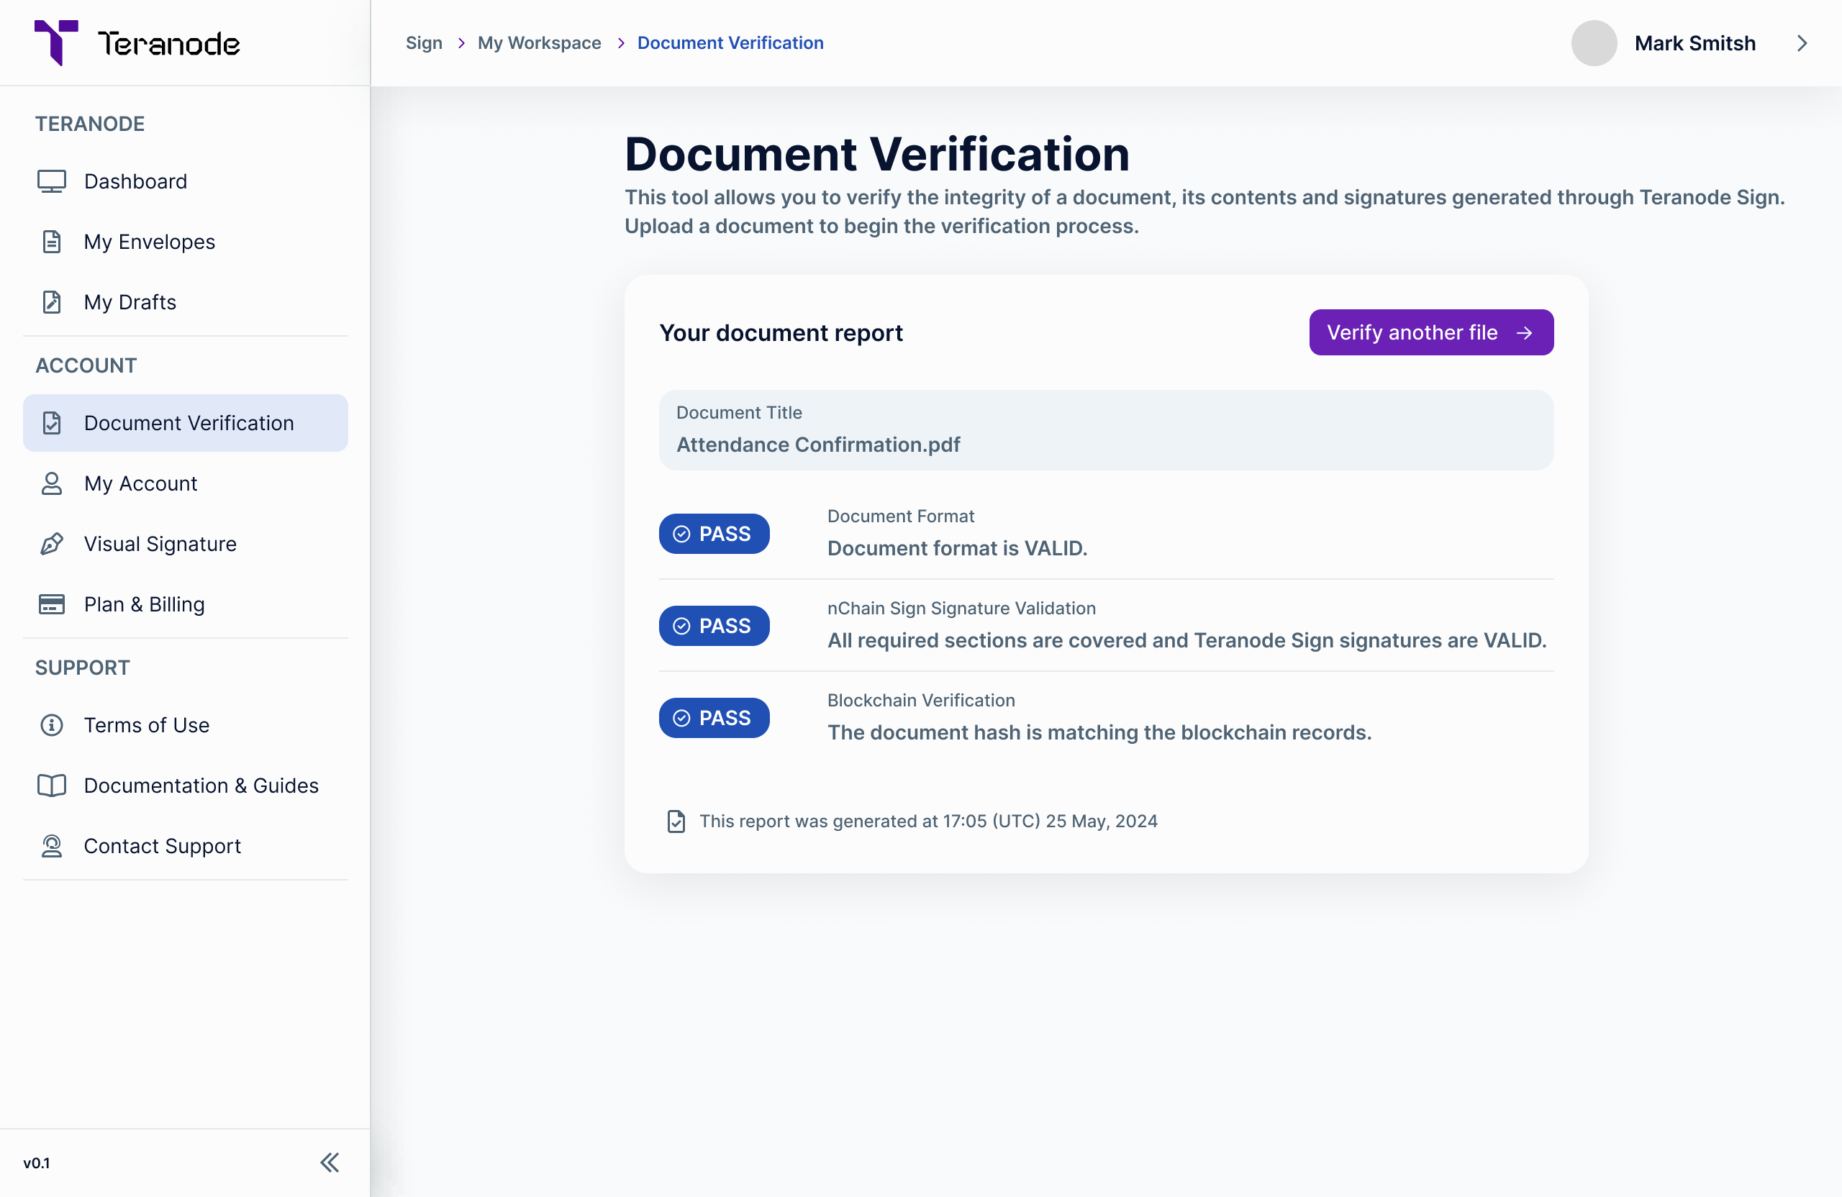The height and width of the screenshot is (1197, 1842).
Task: Click the Visual Signature pen icon
Action: 52,544
